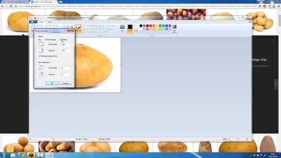Viewport: 281px width, 158px height.
Task: Click Cancel in Resize and Skew dialog
Action: click(x=66, y=83)
